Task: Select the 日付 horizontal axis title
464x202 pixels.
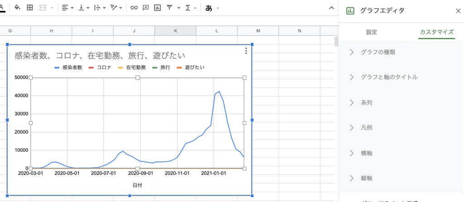Action: 137,185
